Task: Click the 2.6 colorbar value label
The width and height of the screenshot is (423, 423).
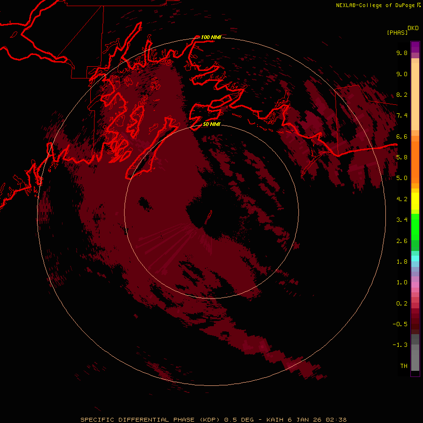Action: click(402, 241)
